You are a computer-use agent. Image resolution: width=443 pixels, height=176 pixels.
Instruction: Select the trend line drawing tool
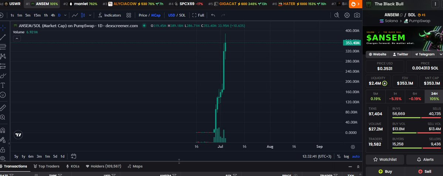pos(3,37)
